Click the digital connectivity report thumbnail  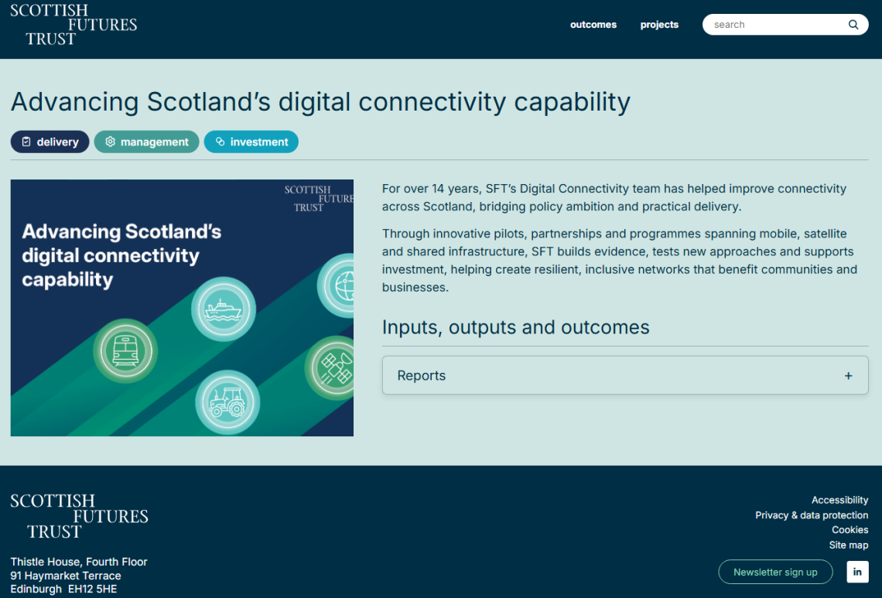coord(182,308)
